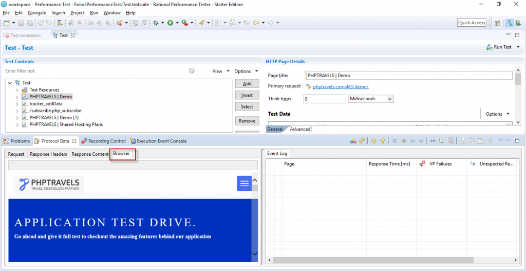526x271 pixels.
Task: Click the hamburger menu icon on the PHPTRAVELS page
Action: [245, 184]
